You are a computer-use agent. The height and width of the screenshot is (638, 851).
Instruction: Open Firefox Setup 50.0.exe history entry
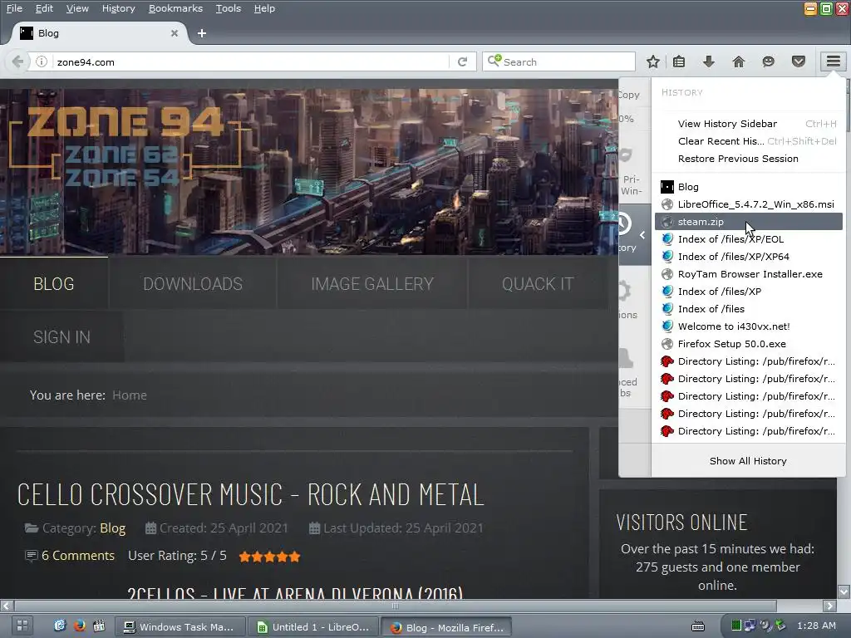click(x=749, y=343)
